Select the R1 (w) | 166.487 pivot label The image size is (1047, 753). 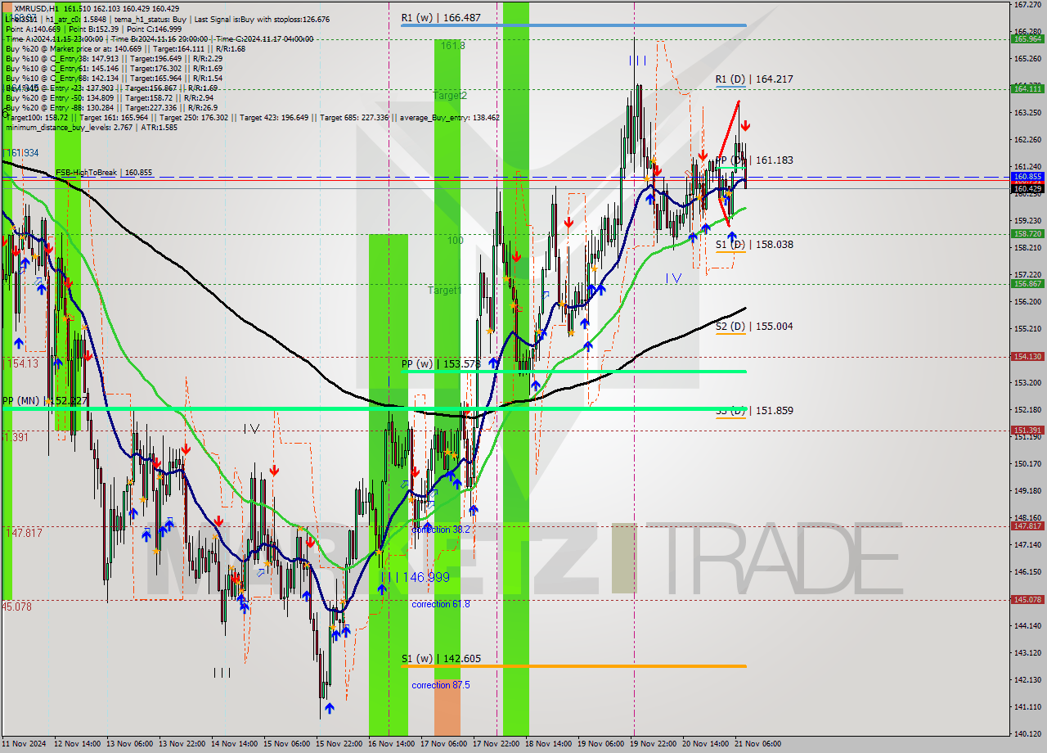(441, 17)
